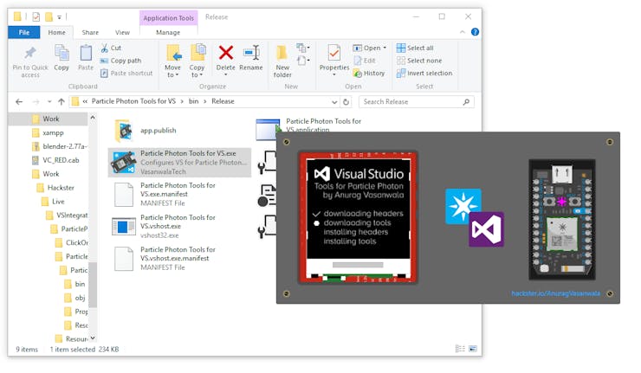The width and height of the screenshot is (641, 373).
Task: Click the Copy ribbon icon
Action: click(x=62, y=53)
